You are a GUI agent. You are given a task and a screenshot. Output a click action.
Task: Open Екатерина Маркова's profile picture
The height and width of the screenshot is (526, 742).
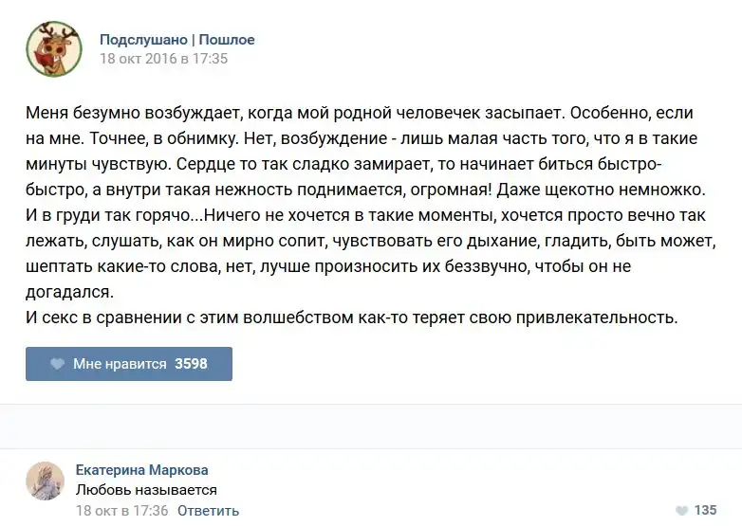pyautogui.click(x=45, y=481)
